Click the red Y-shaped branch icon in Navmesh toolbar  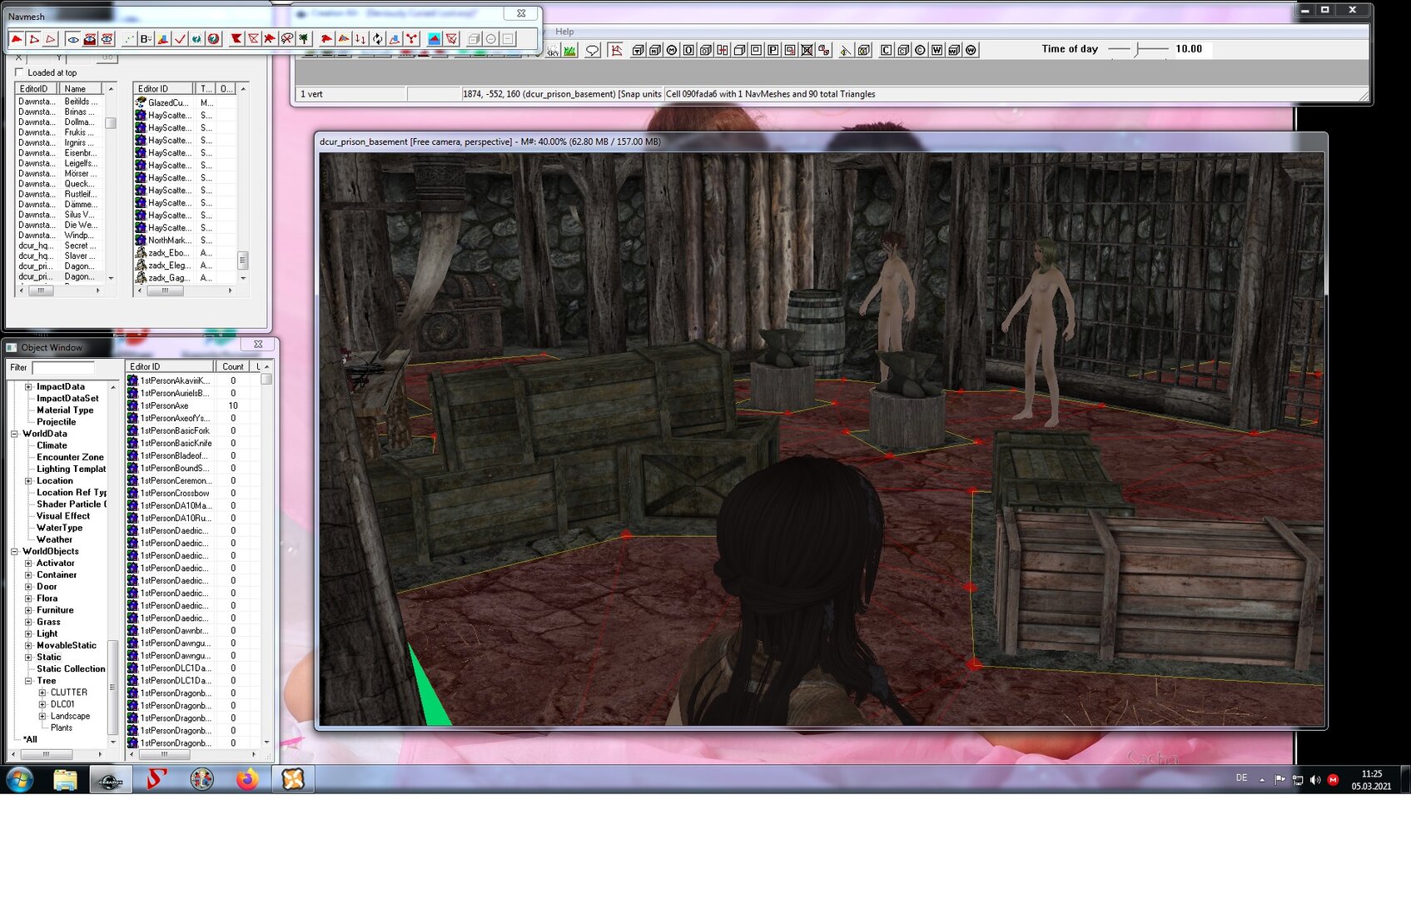(x=411, y=39)
